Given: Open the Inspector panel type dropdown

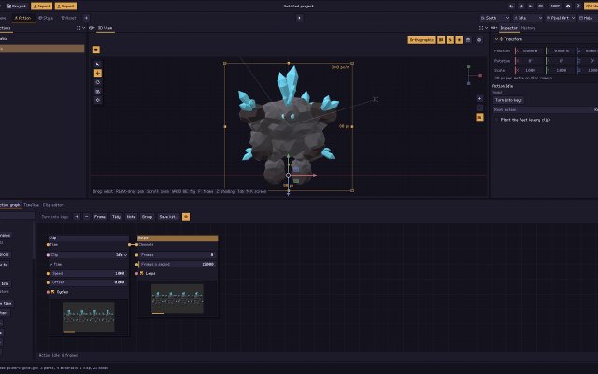Looking at the screenshot, I should (494, 28).
